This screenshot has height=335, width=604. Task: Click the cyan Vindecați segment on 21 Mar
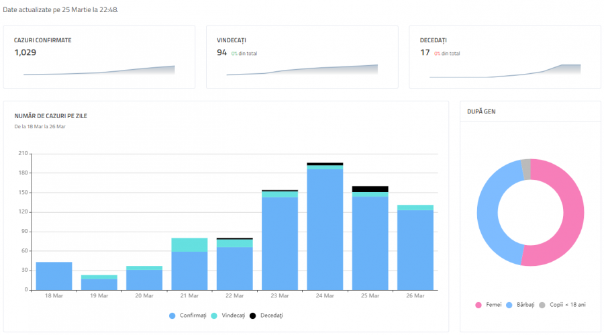(189, 244)
